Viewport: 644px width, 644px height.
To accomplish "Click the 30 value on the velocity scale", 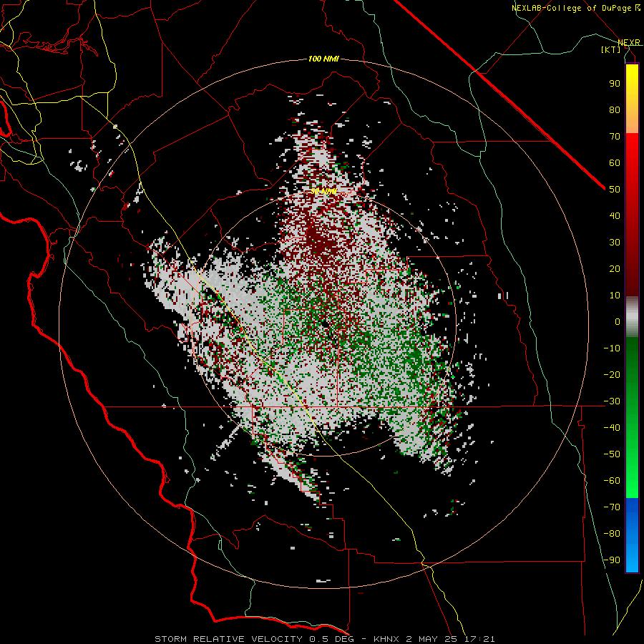I will [x=615, y=243].
